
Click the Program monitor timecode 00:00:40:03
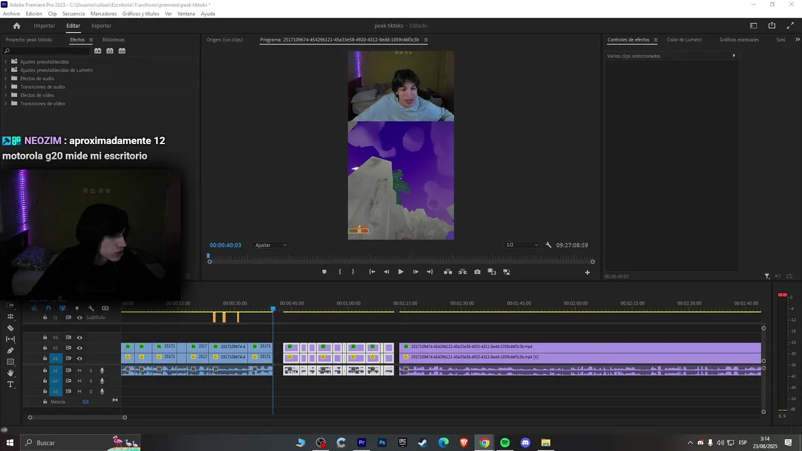(226, 245)
